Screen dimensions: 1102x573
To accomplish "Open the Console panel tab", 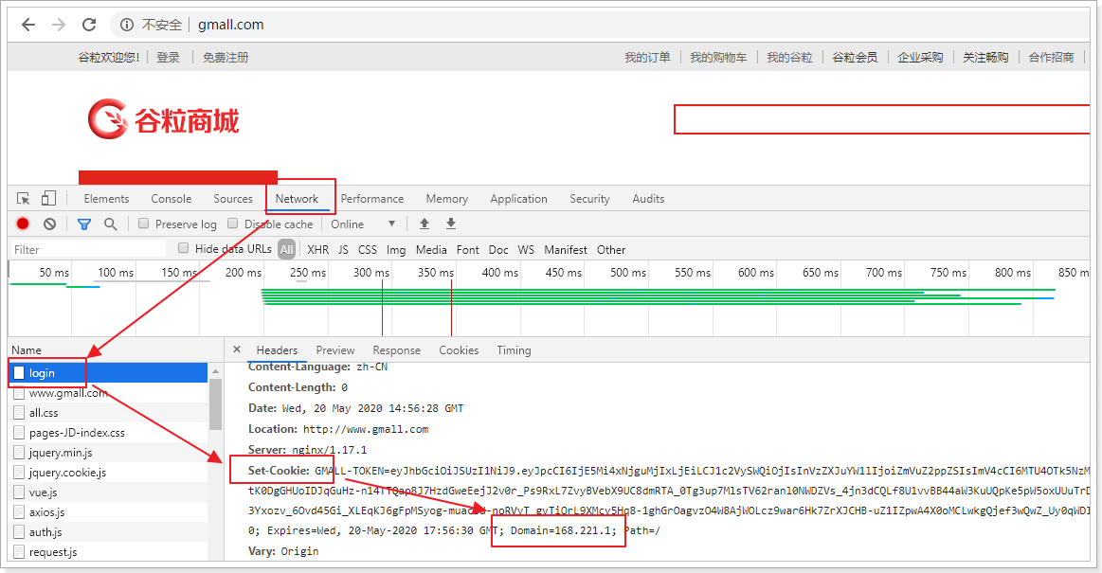I will [171, 199].
